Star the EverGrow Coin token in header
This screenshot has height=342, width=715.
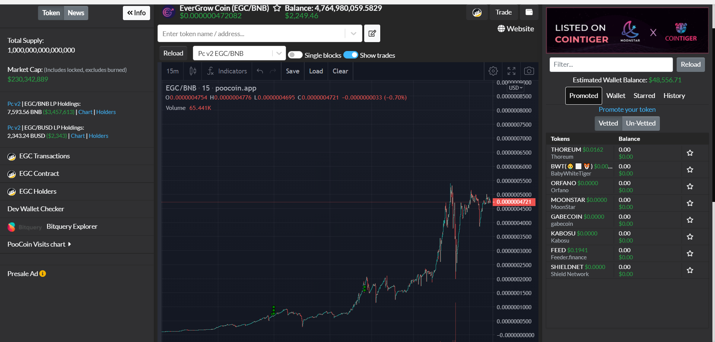click(x=277, y=8)
